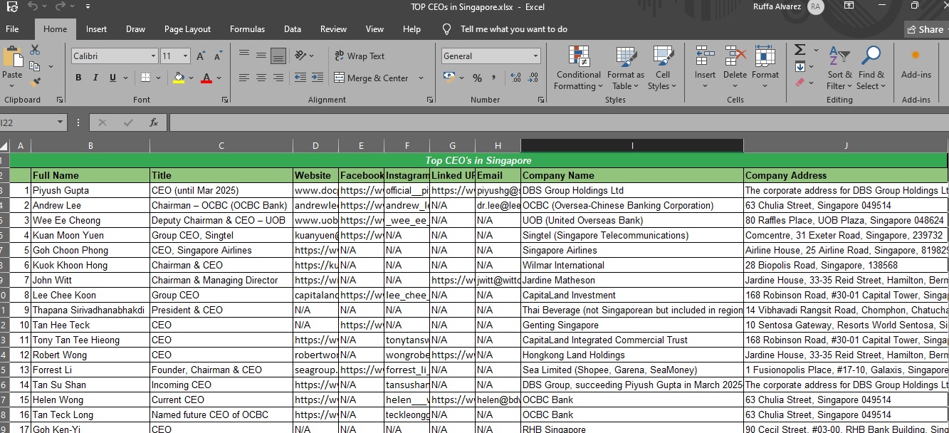949x433 pixels.
Task: Apply Percent Style number format
Action: [x=477, y=78]
